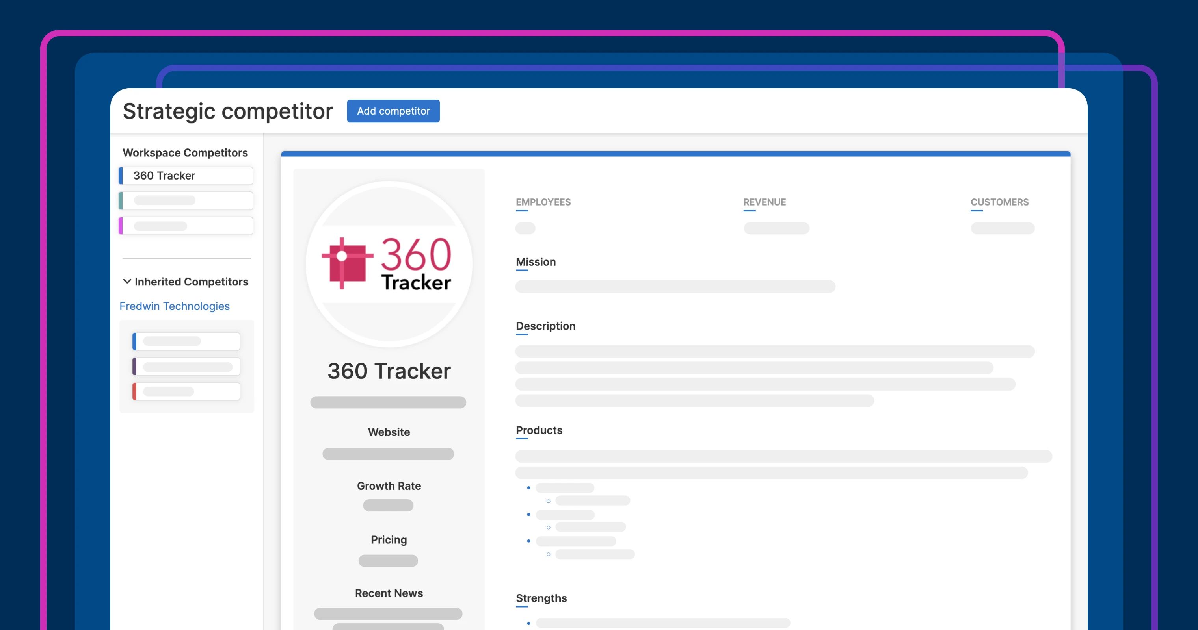Screen dimensions: 1198x630
Task: Collapse the Inherited Competitors chevron
Action: [x=127, y=282]
